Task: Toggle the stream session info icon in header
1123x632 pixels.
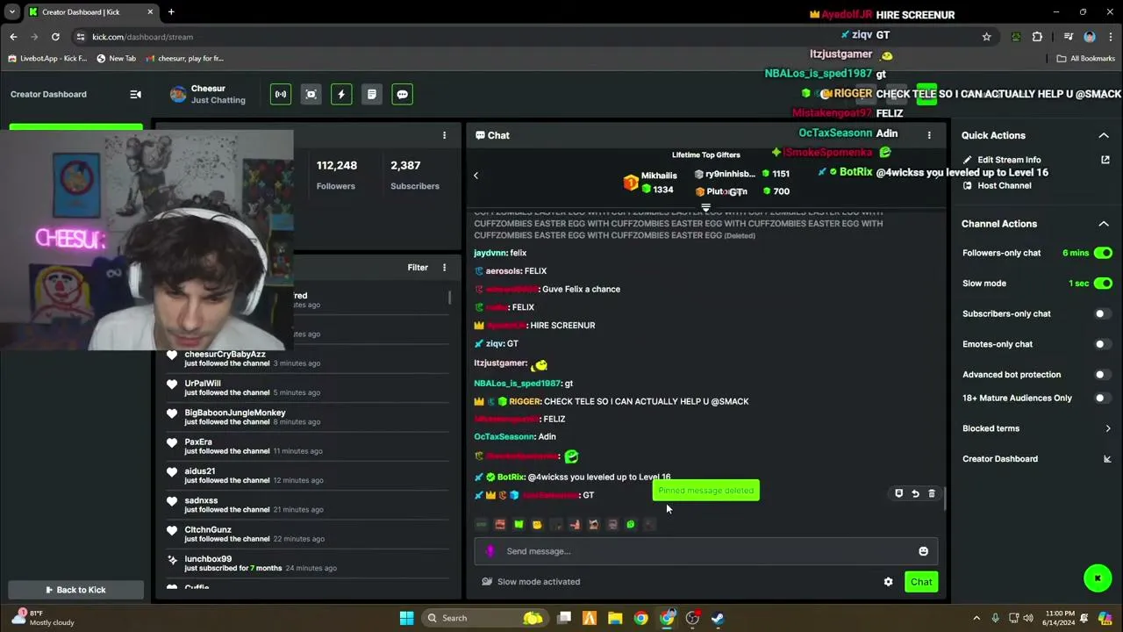Action: (281, 94)
